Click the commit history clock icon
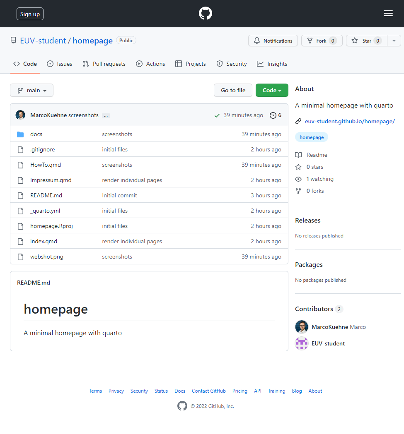404x434 pixels. [273, 115]
